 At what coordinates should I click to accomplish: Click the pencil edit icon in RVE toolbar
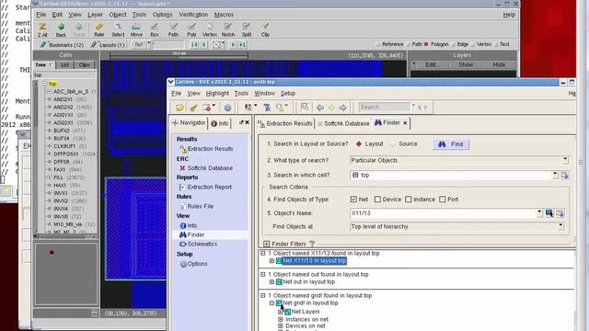[193, 108]
